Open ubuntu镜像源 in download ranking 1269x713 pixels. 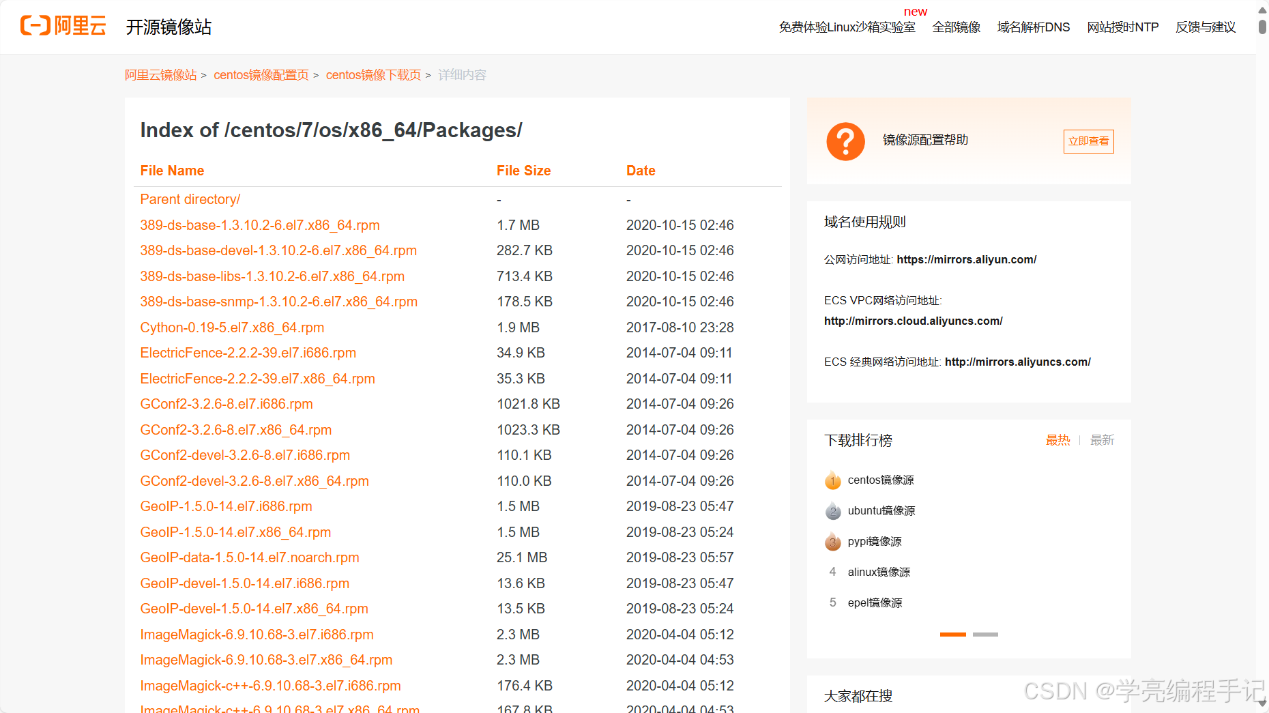(x=881, y=511)
